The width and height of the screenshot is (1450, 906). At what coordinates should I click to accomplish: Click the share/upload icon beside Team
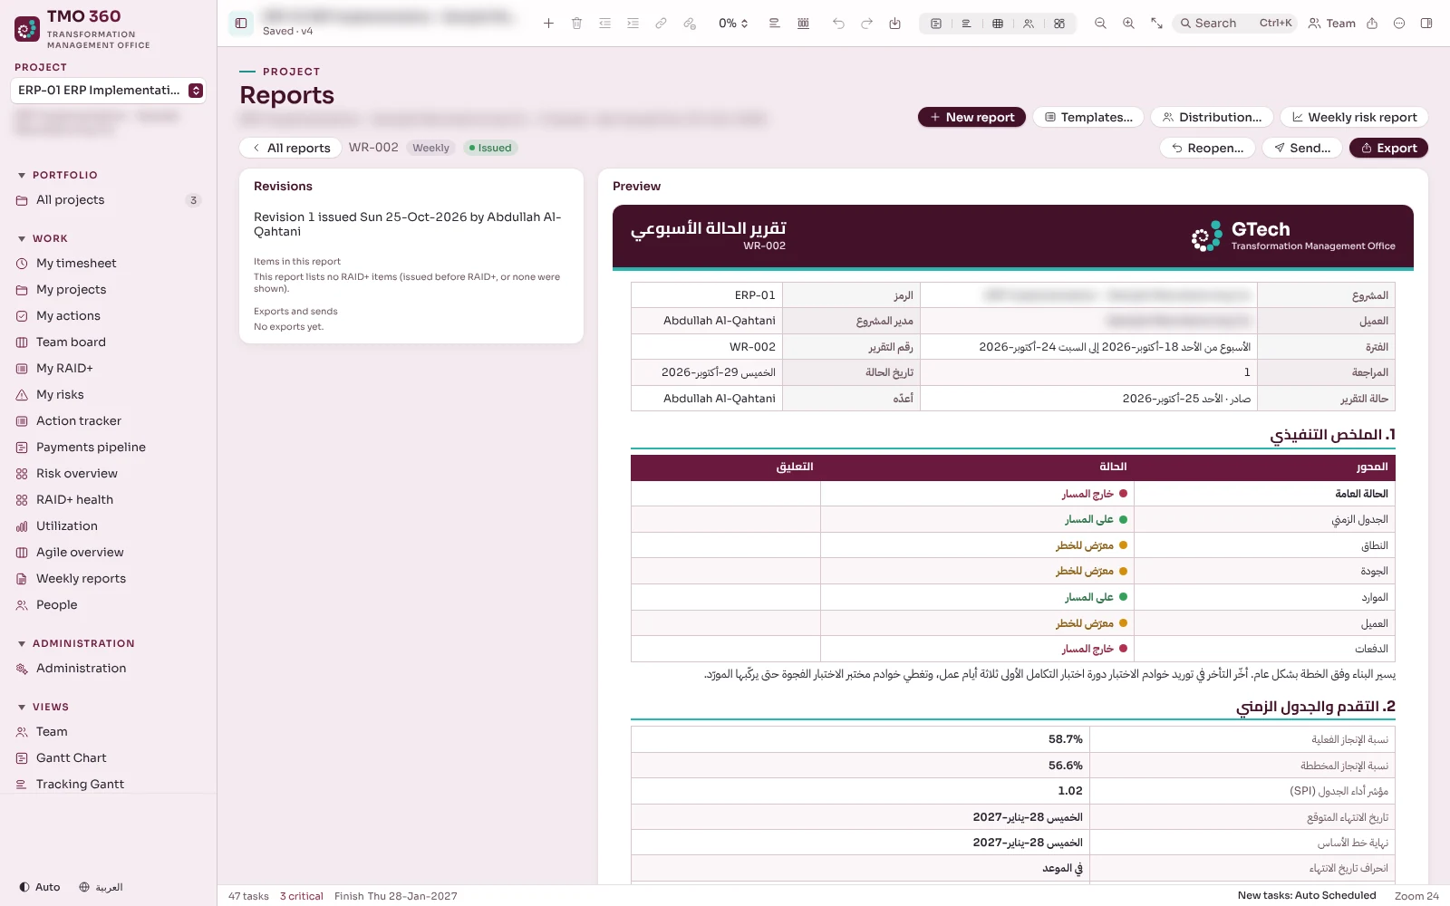coord(1372,24)
